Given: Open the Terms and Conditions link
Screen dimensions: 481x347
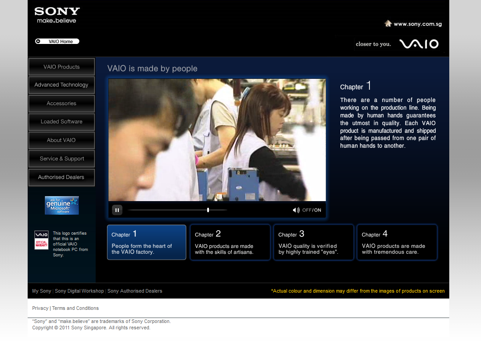Looking at the screenshot, I should [x=75, y=308].
